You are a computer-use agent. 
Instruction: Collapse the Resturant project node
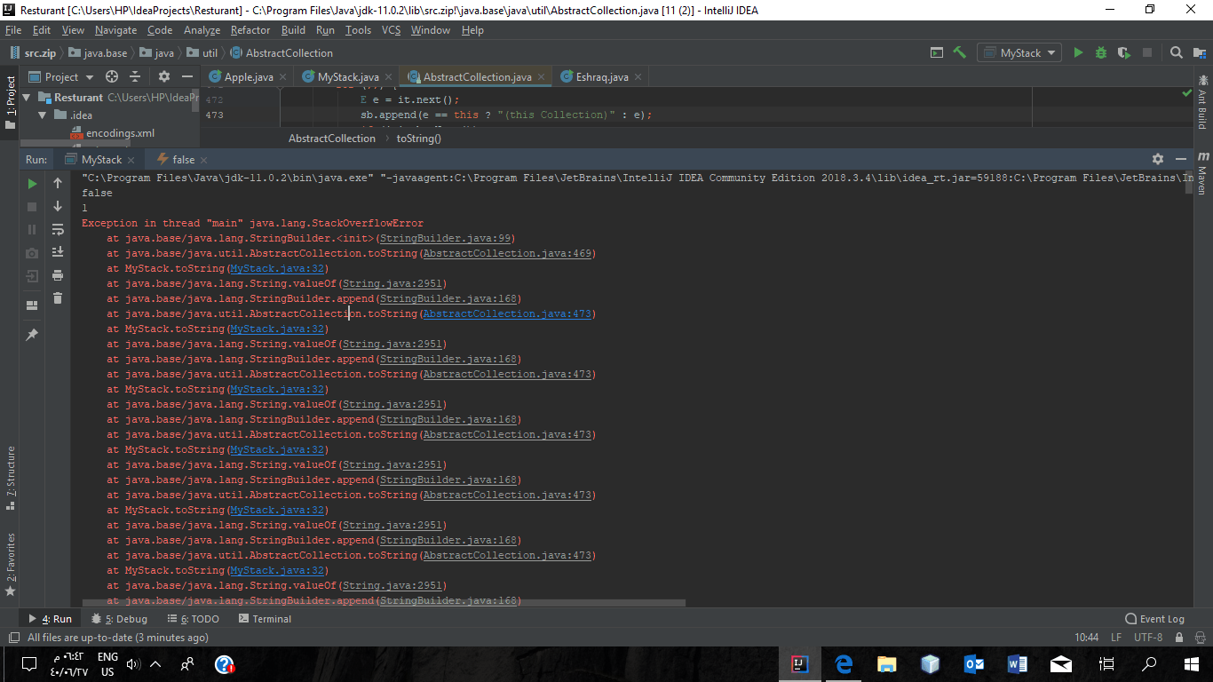(27, 98)
